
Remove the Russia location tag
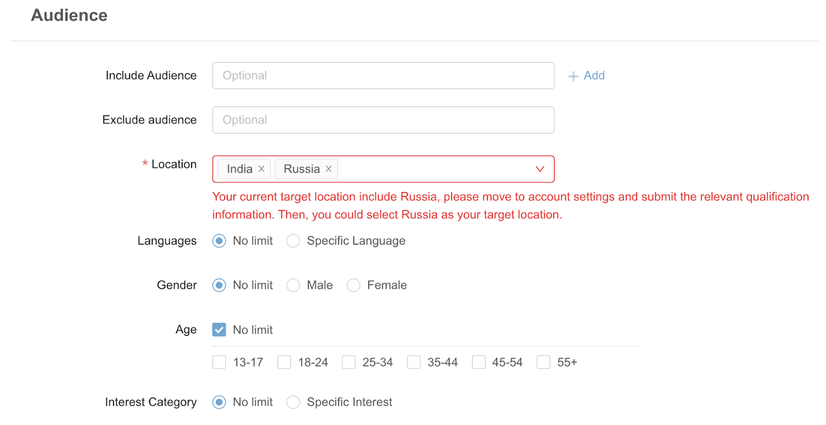click(x=329, y=169)
